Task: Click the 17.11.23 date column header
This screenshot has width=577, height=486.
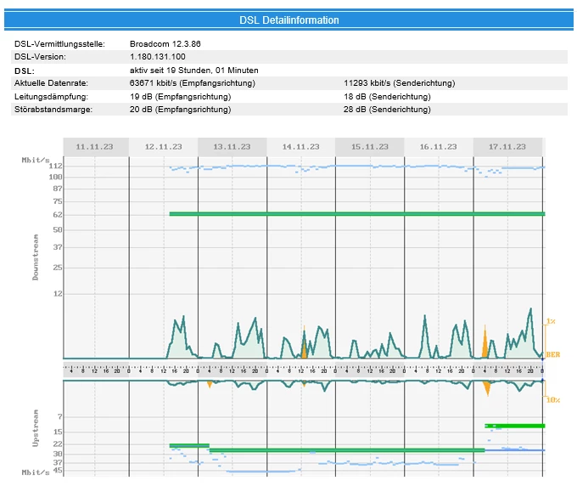Action: [x=507, y=147]
